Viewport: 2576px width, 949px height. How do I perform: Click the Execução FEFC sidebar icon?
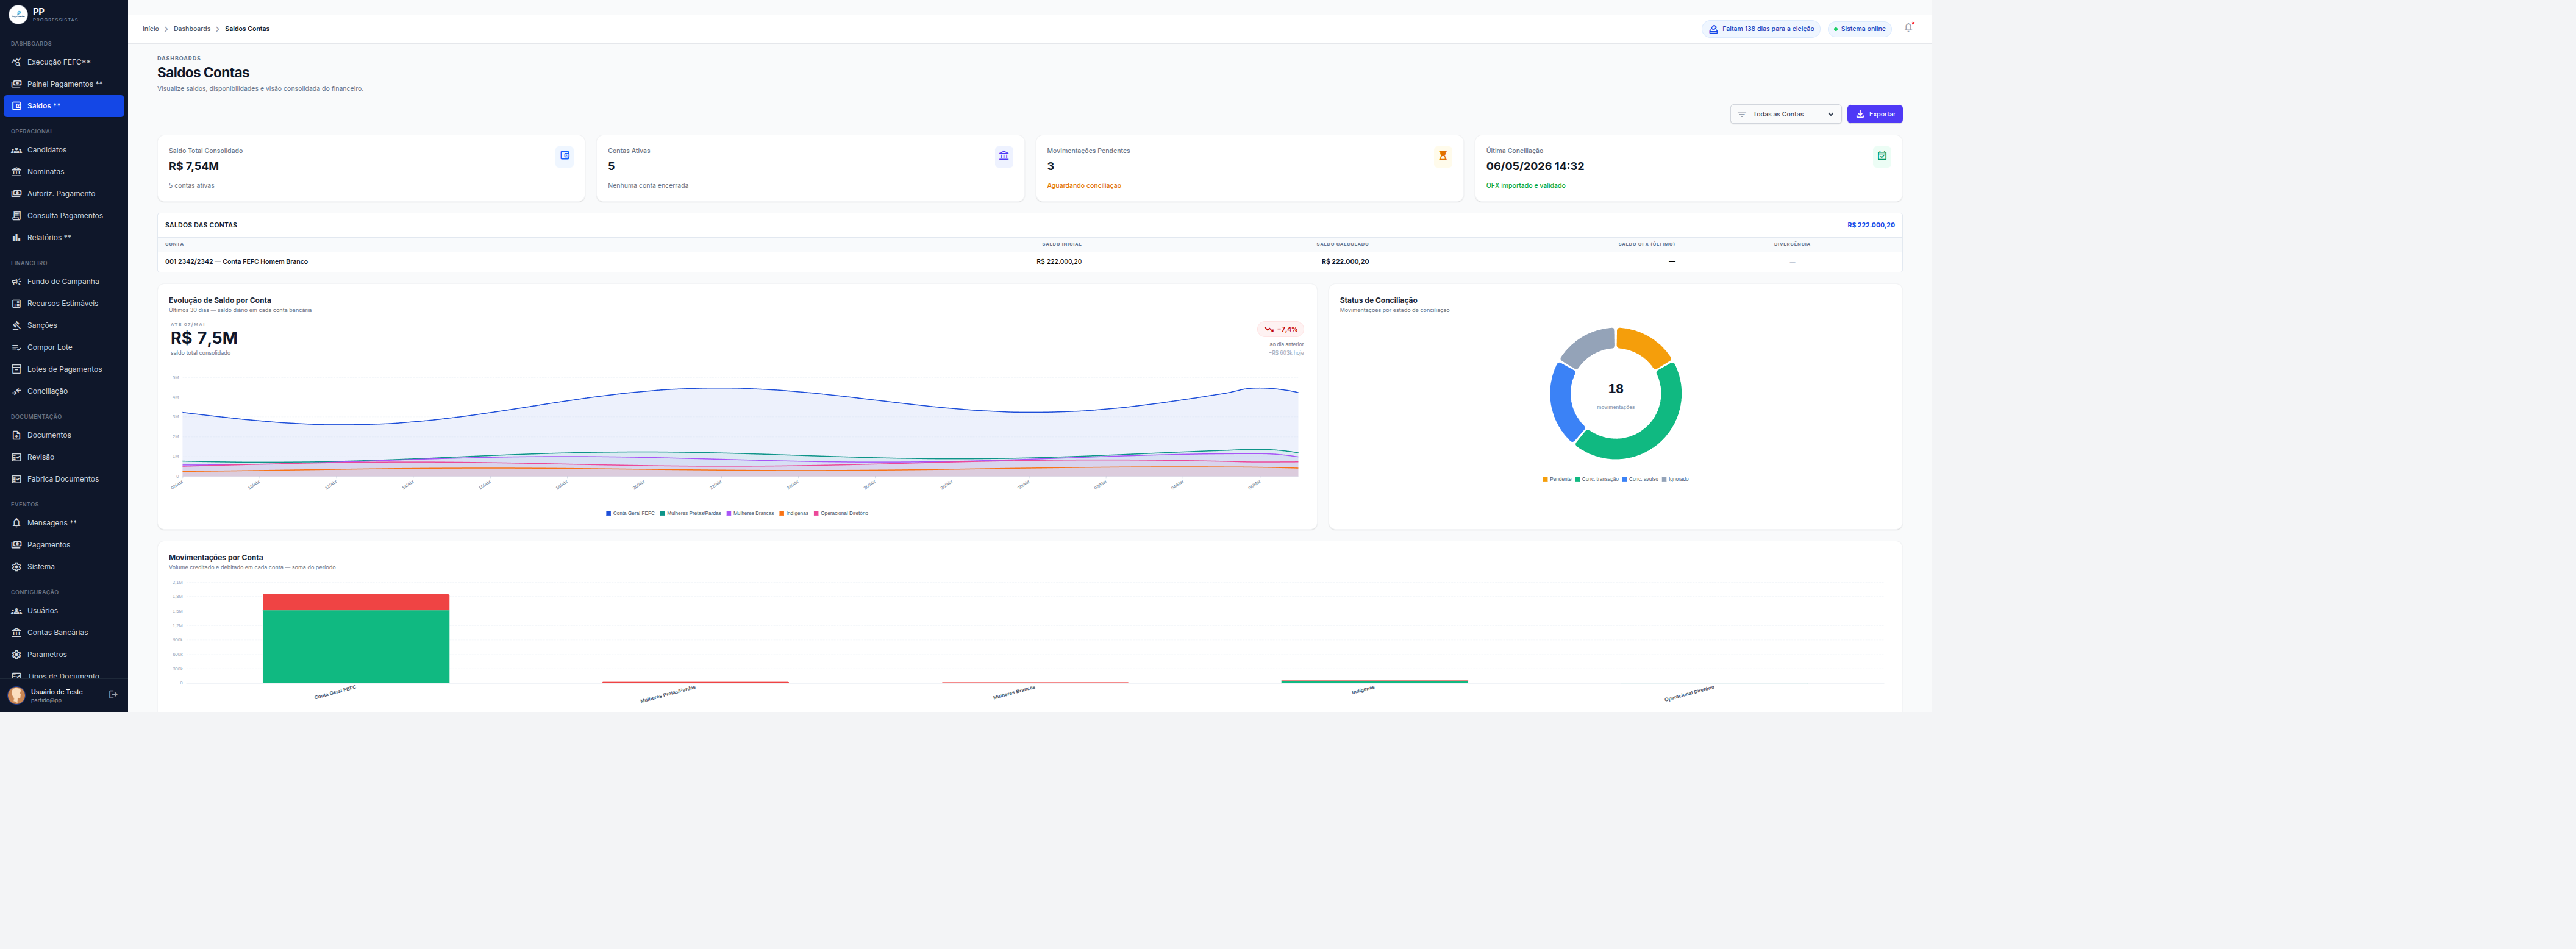point(16,62)
